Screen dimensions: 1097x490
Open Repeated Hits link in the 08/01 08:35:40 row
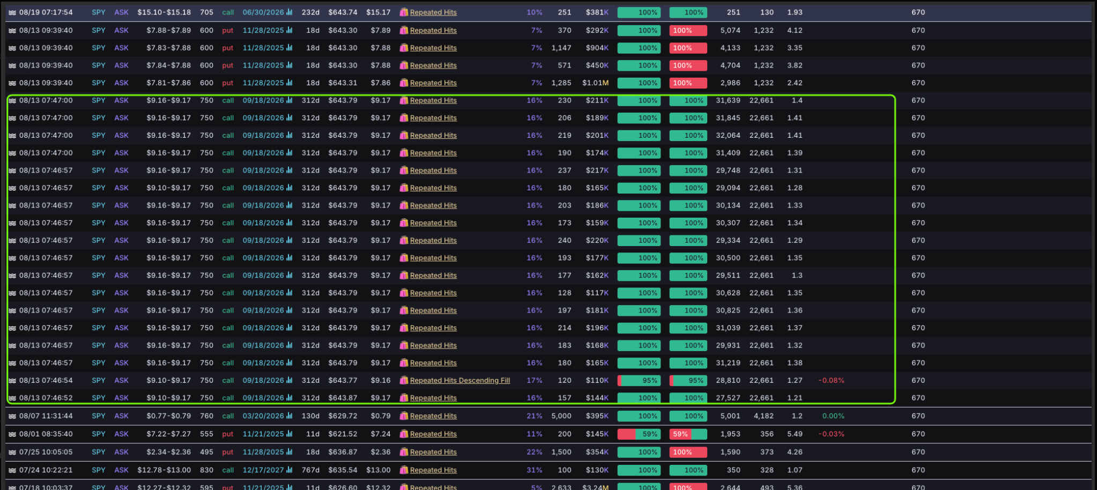(x=433, y=434)
